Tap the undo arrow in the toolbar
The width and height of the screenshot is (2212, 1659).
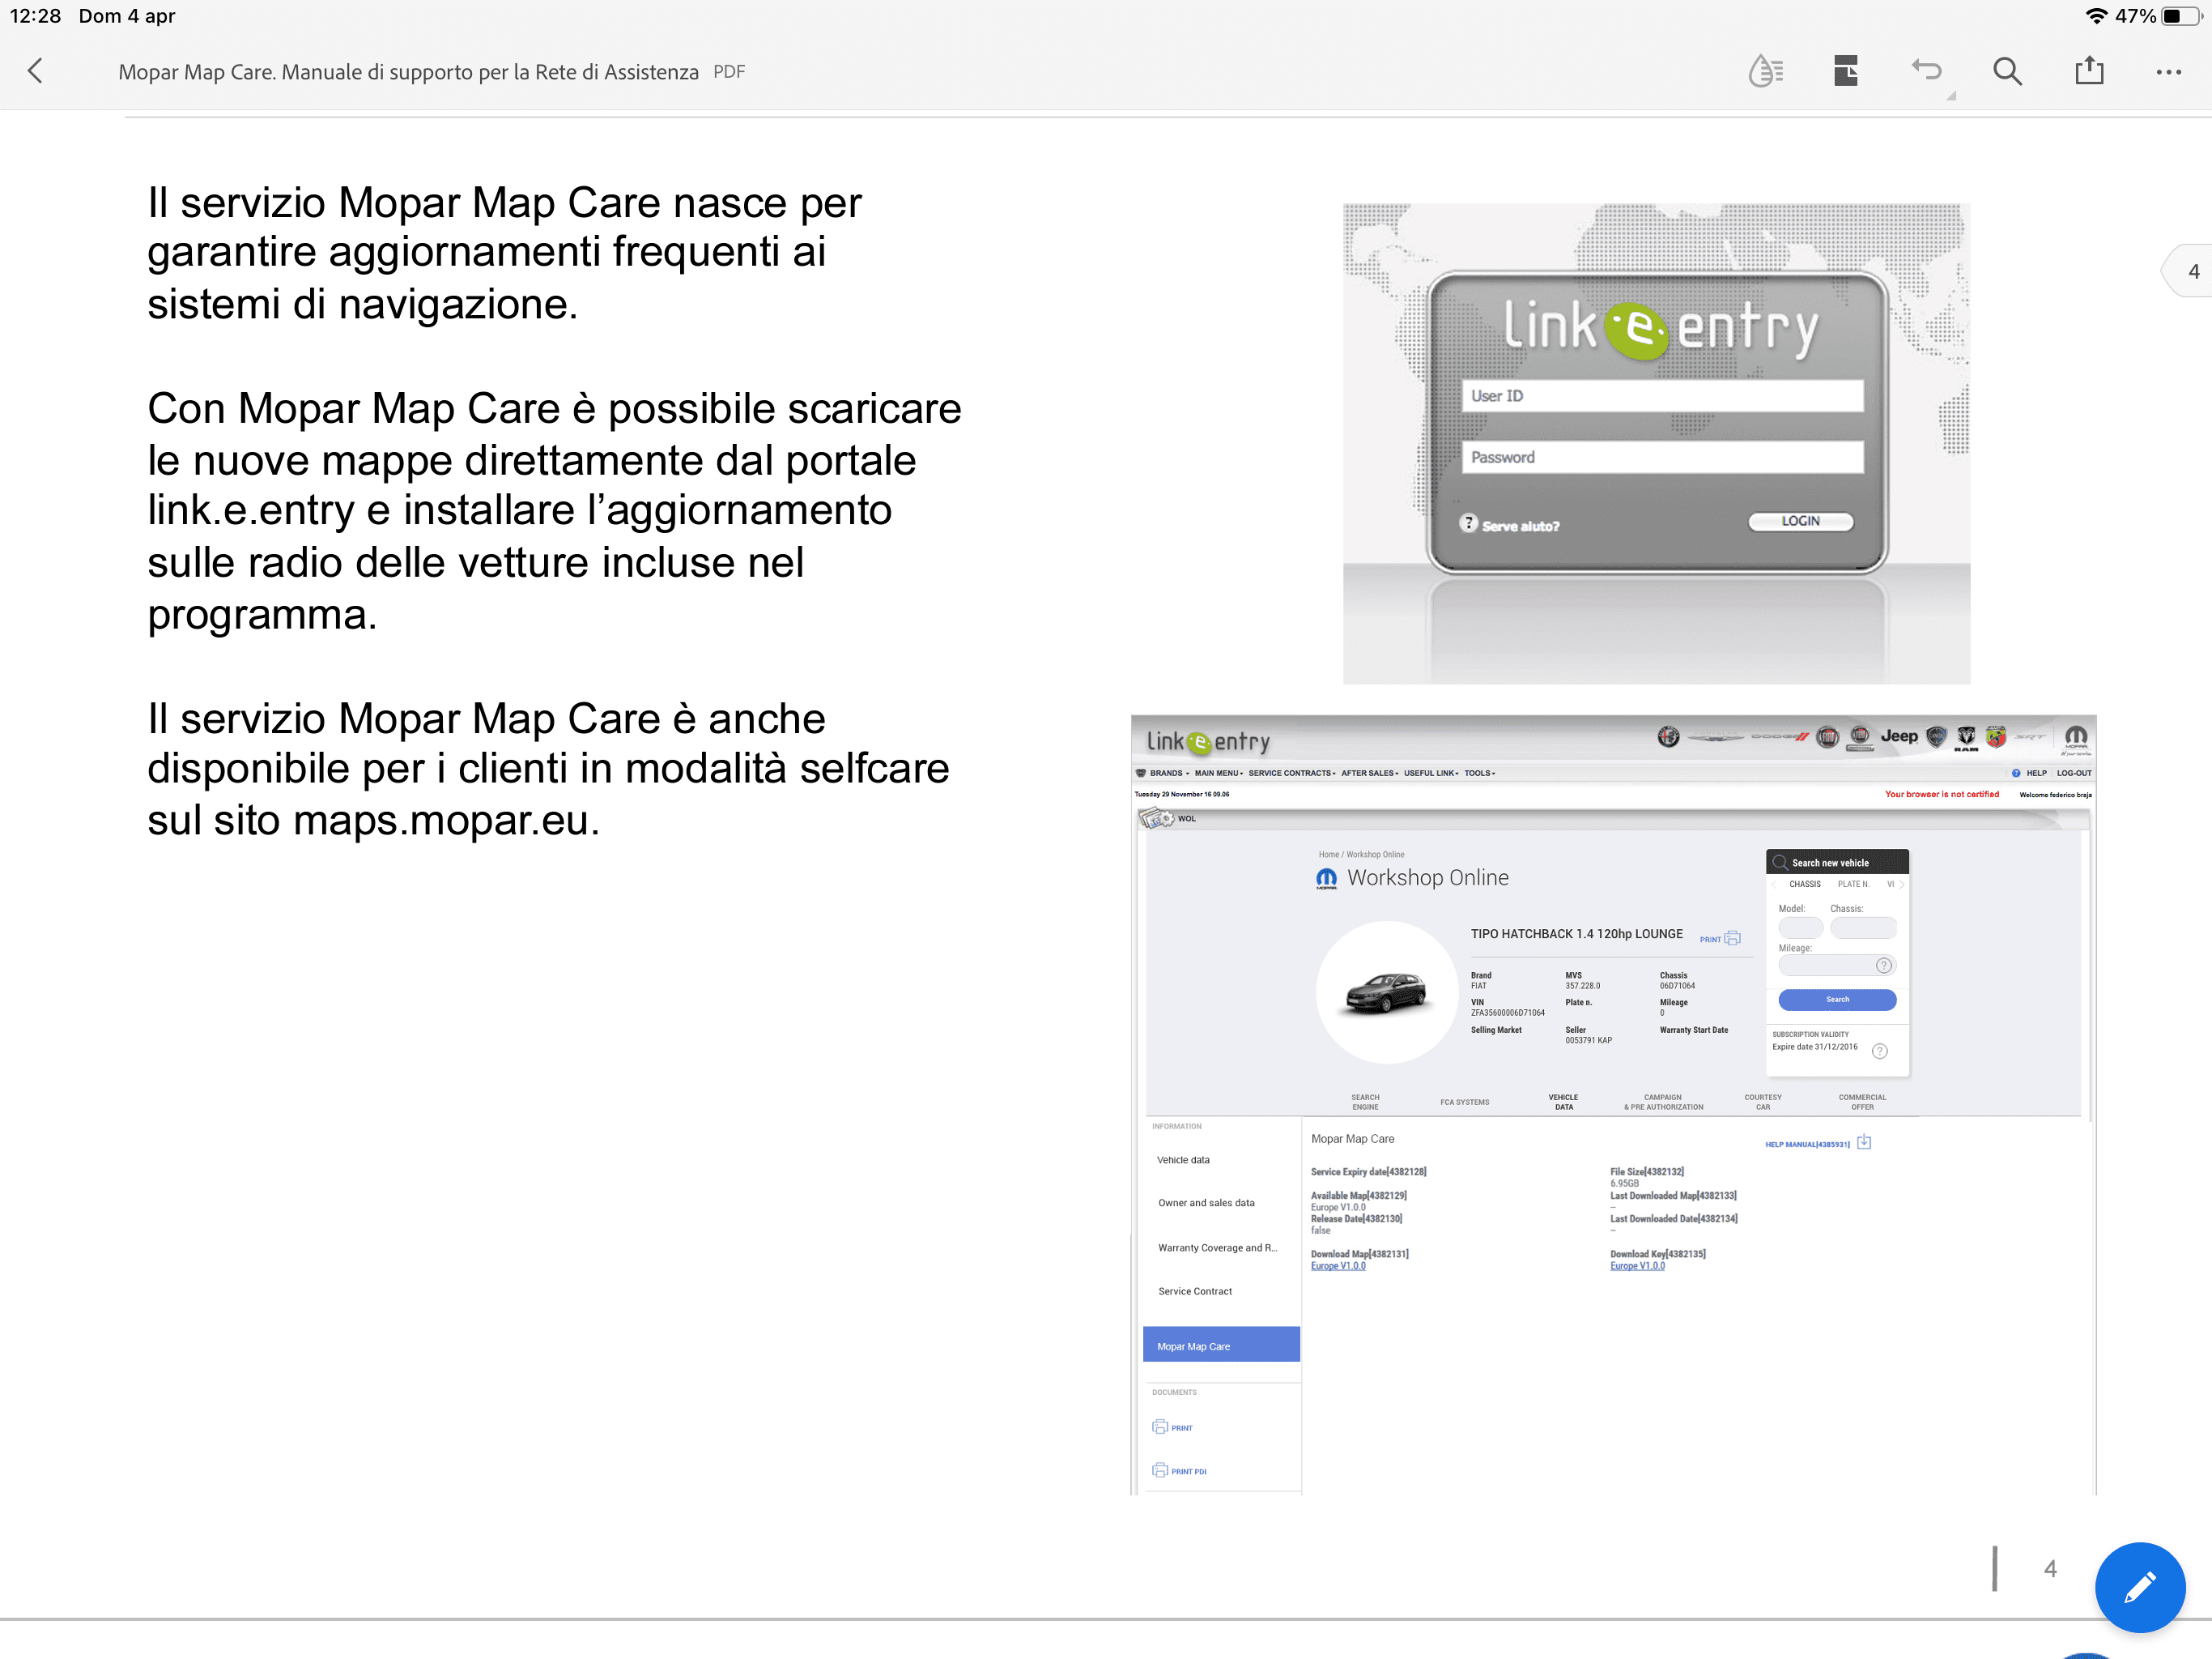1926,70
